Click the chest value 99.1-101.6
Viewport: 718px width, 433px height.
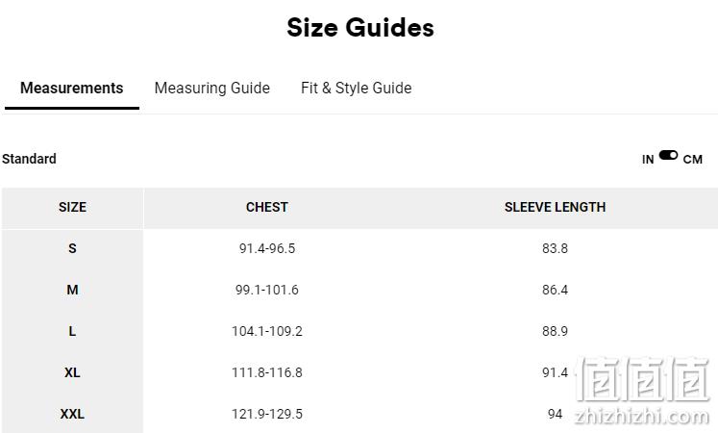click(x=267, y=290)
